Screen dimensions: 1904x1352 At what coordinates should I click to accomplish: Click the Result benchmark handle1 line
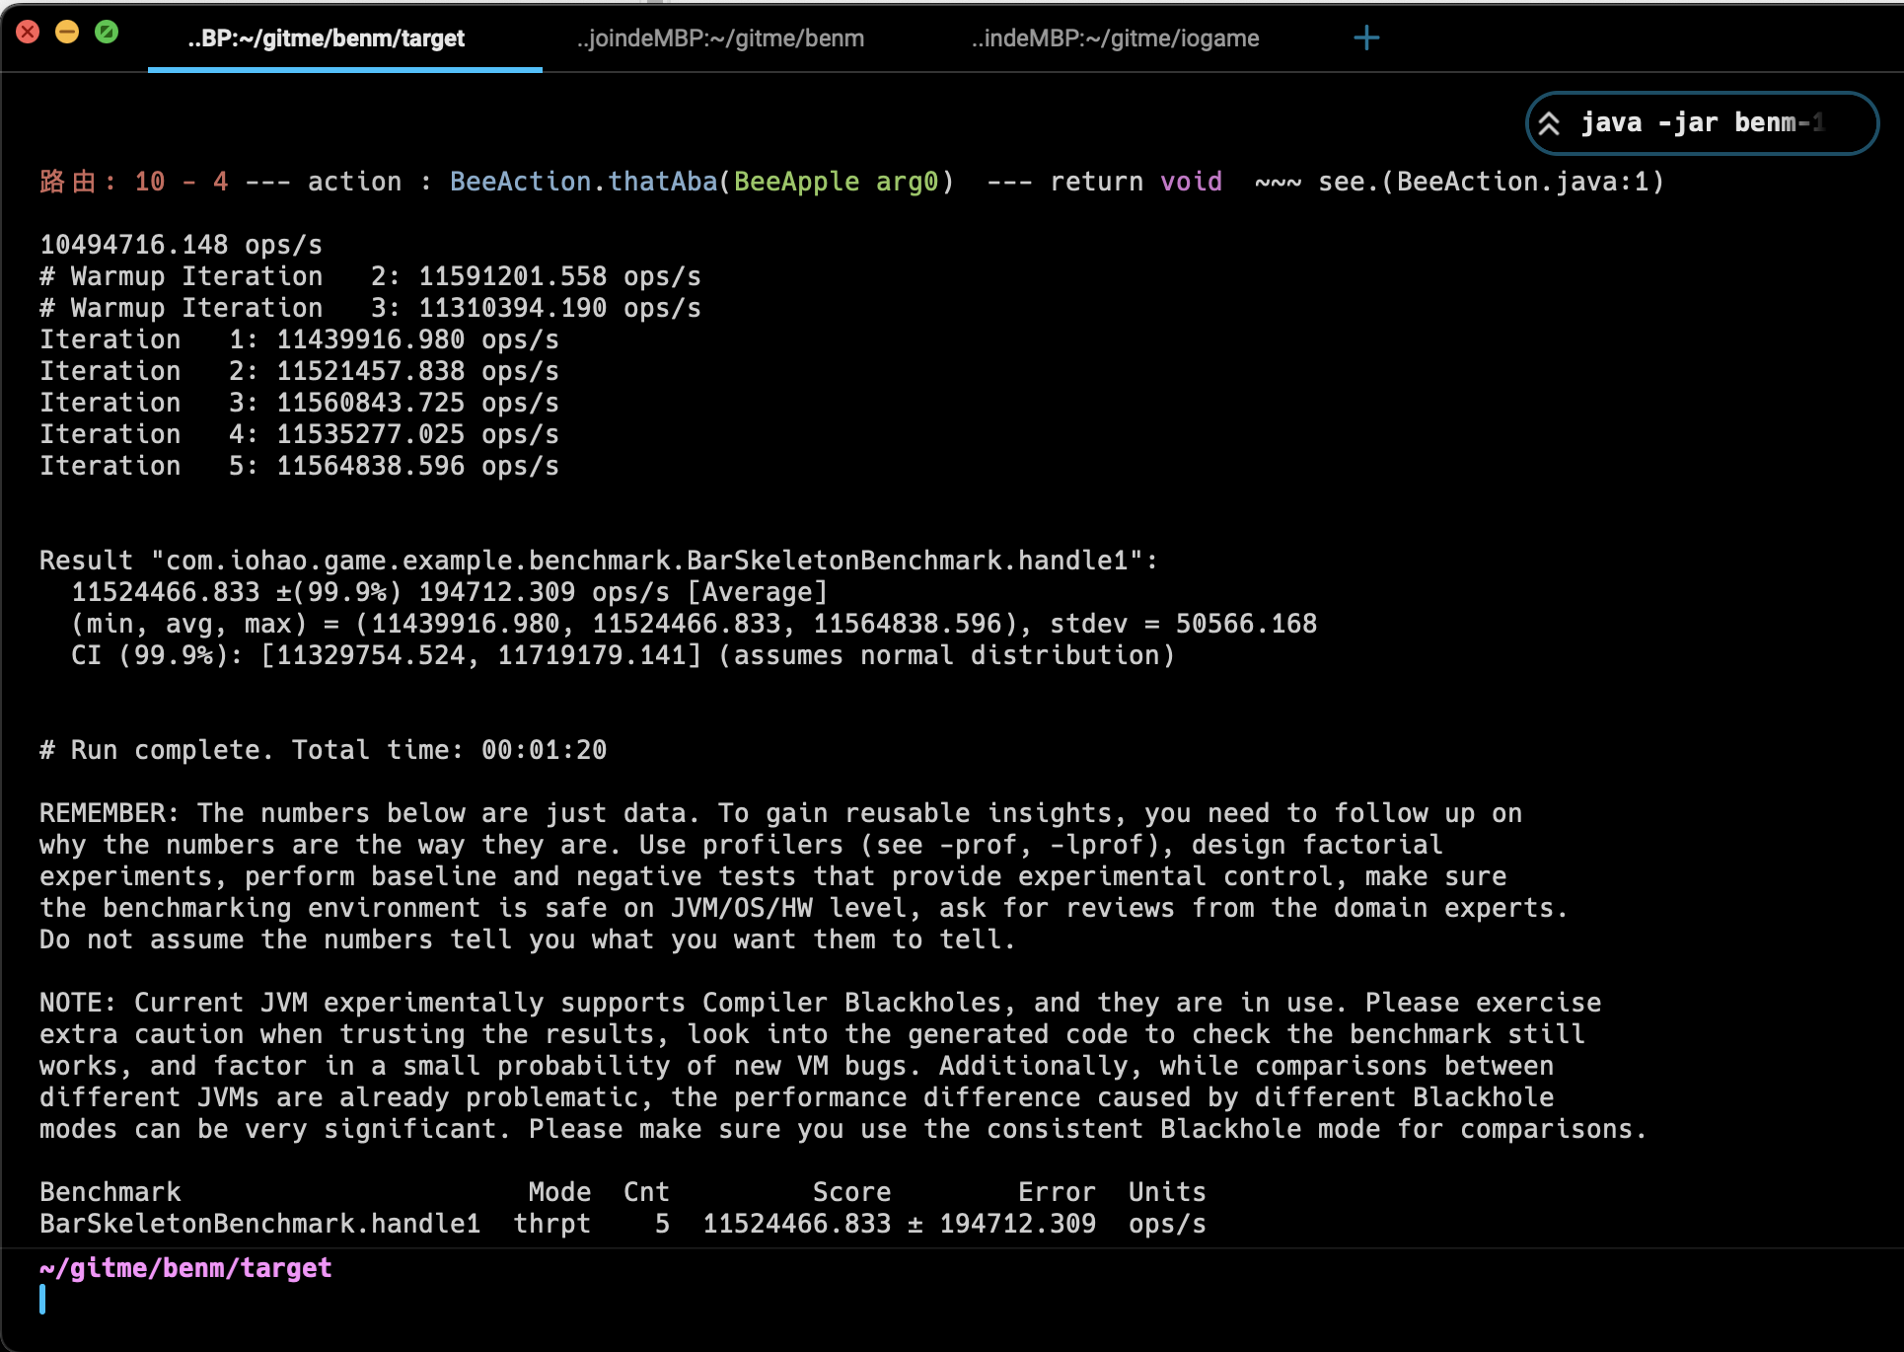598,561
